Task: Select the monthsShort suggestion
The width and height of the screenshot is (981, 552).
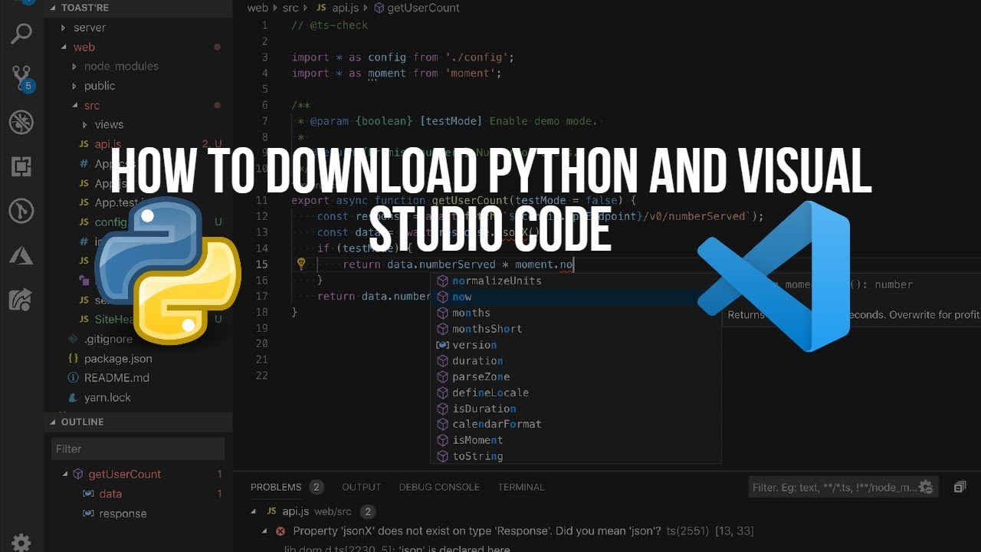Action: coord(575,329)
